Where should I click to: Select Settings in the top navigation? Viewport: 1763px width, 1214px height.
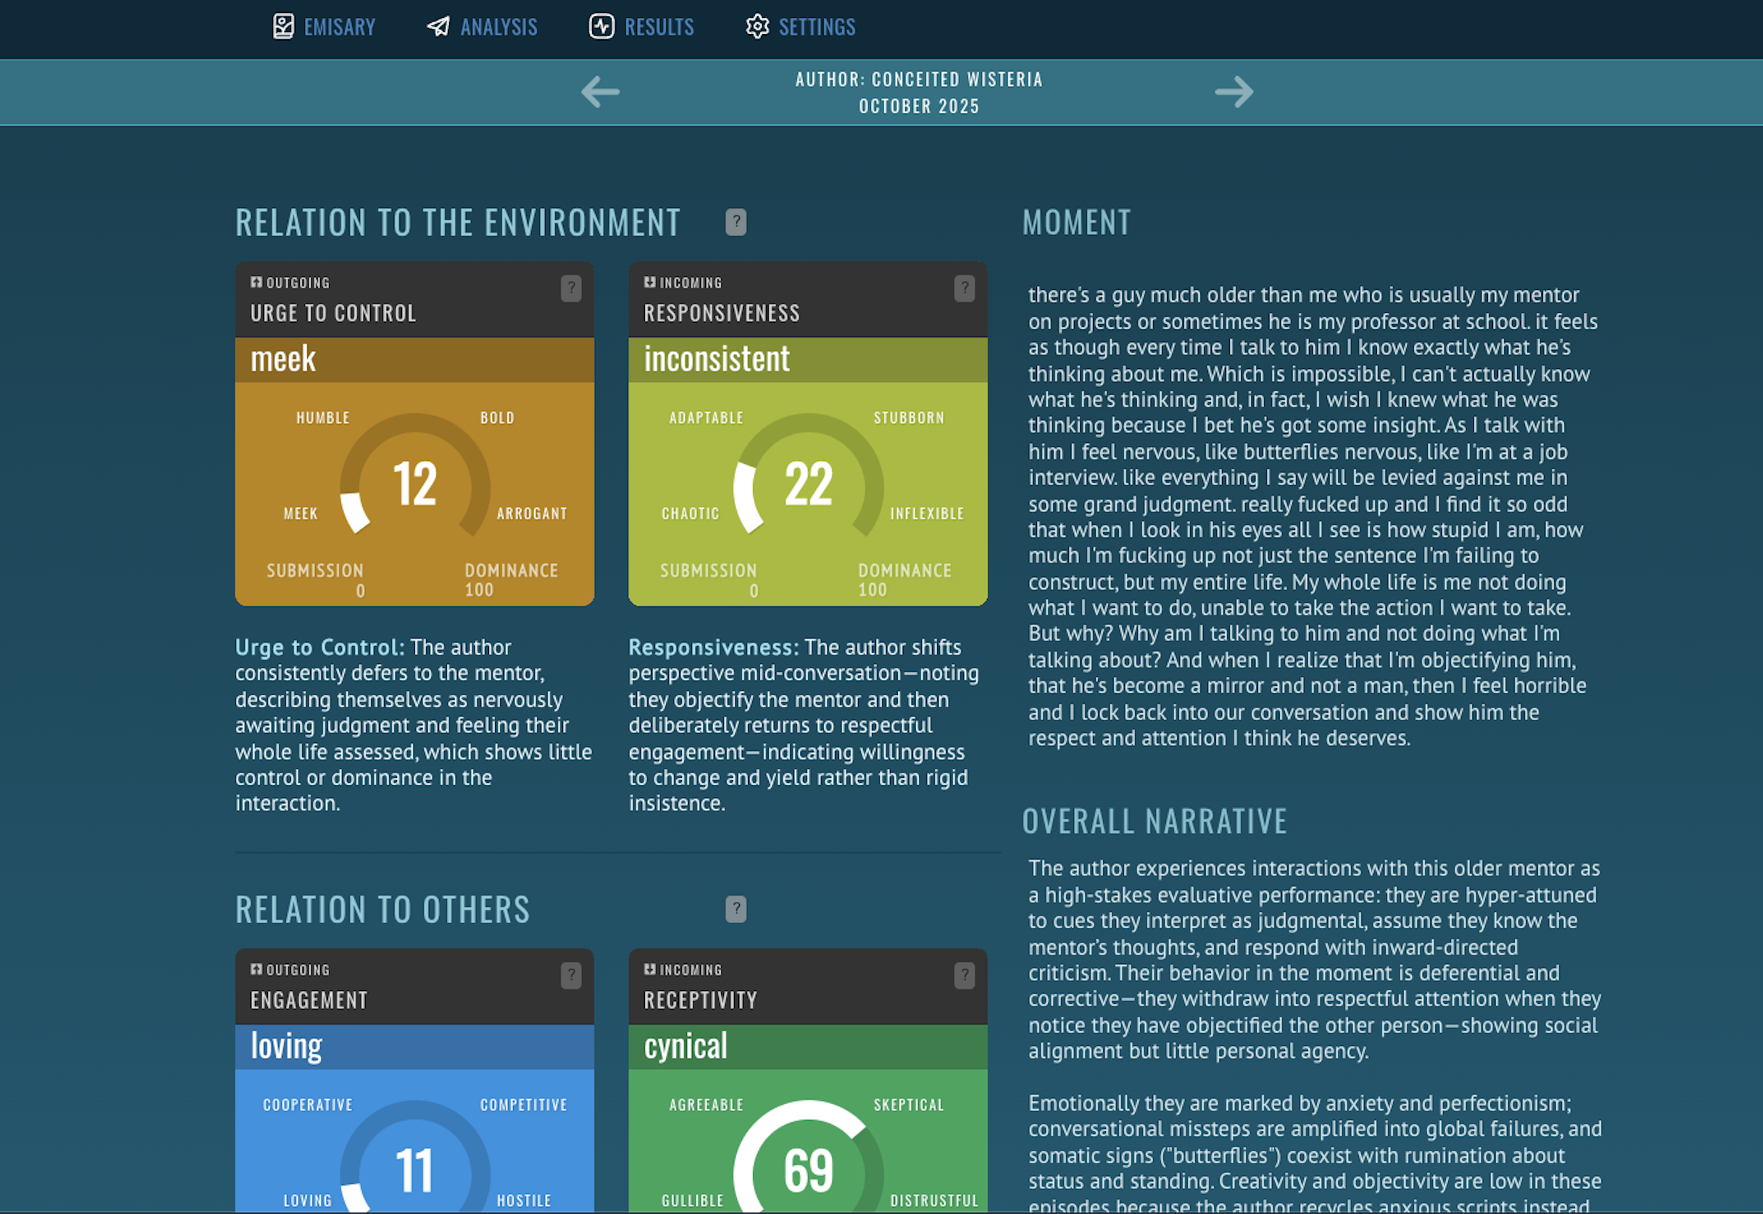pos(817,26)
